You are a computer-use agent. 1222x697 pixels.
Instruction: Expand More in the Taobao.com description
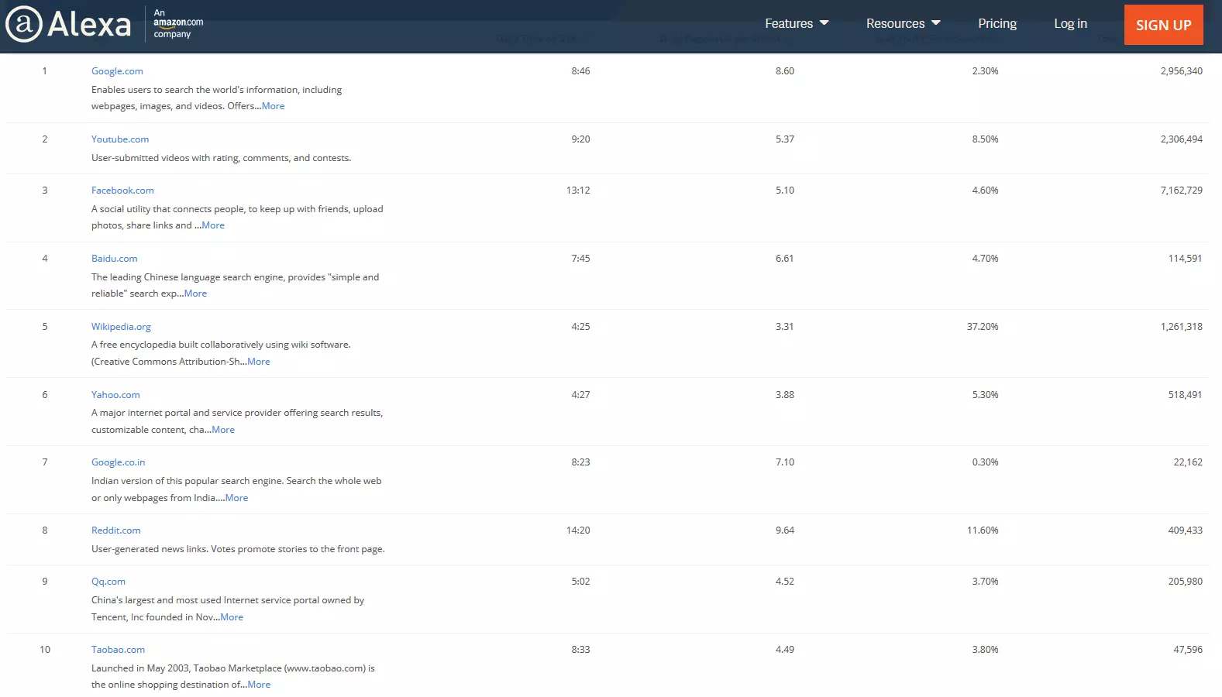(259, 685)
